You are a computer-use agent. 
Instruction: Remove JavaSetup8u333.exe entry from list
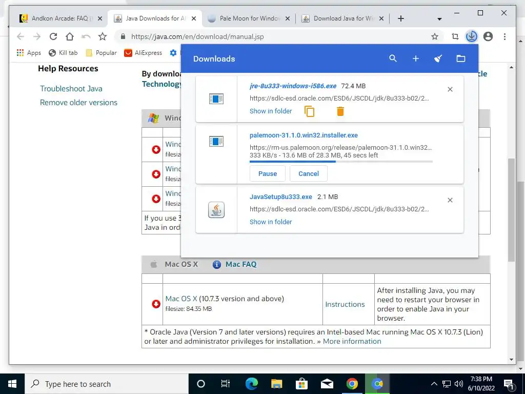coord(450,200)
